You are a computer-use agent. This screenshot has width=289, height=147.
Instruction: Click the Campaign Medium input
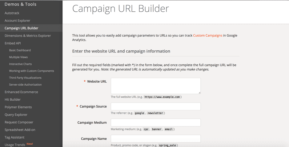(155, 122)
